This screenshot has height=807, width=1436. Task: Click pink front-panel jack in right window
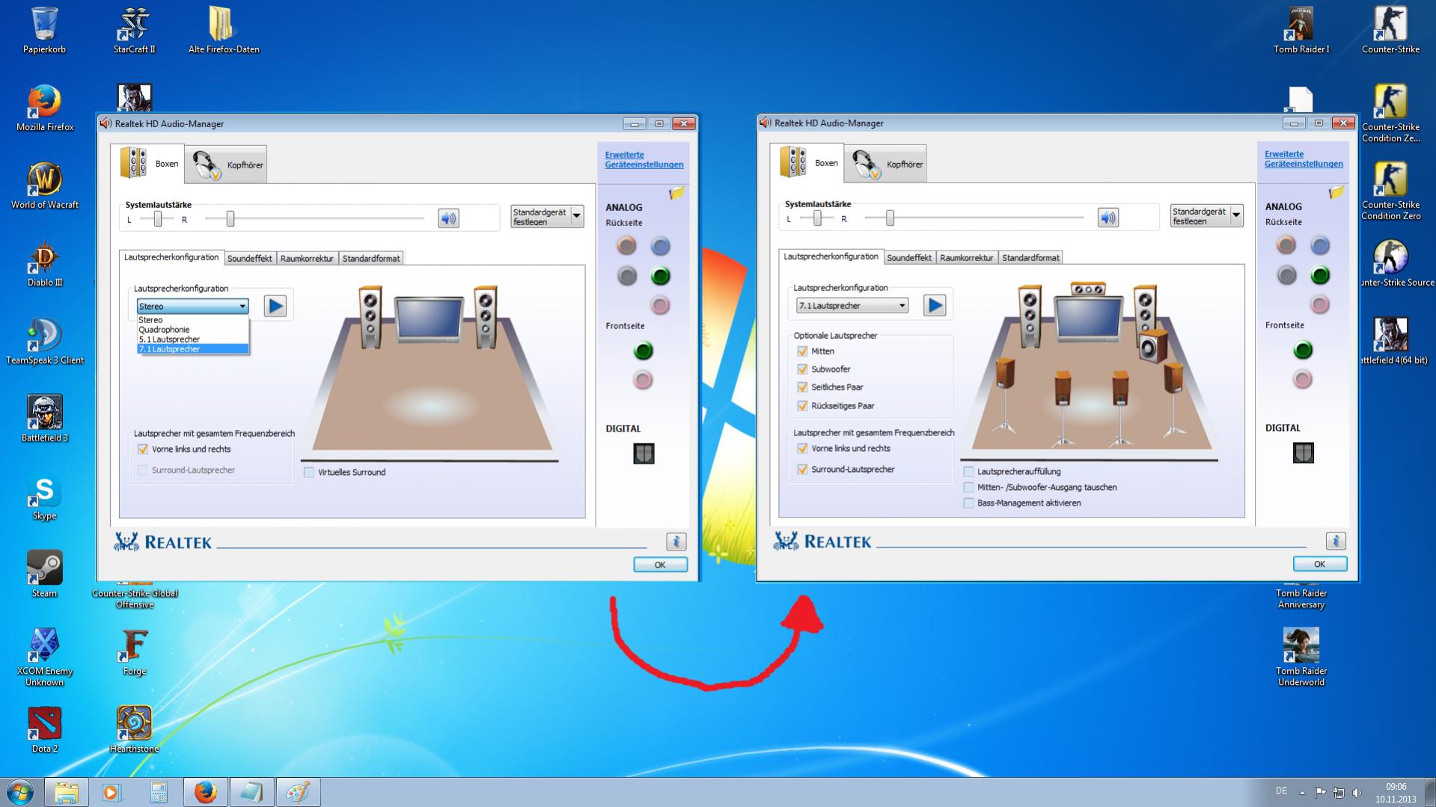pyautogui.click(x=1303, y=379)
